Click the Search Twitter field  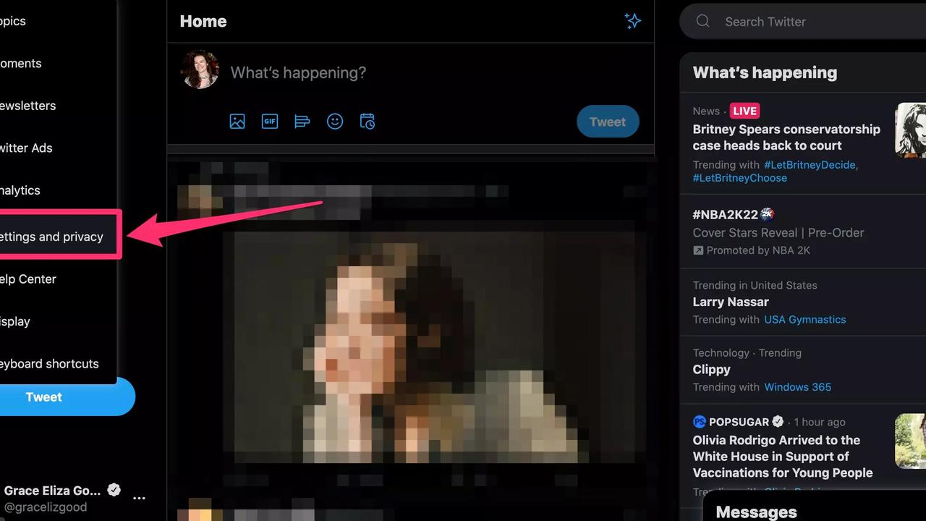coord(803,21)
